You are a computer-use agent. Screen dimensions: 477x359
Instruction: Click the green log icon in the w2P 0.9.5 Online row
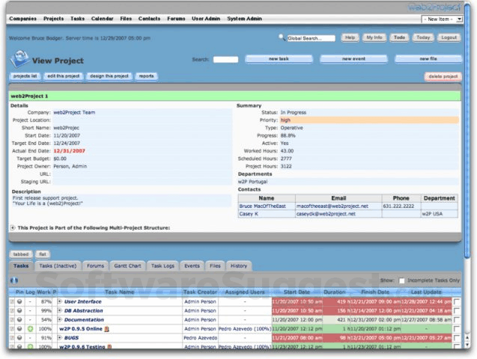tap(29, 328)
